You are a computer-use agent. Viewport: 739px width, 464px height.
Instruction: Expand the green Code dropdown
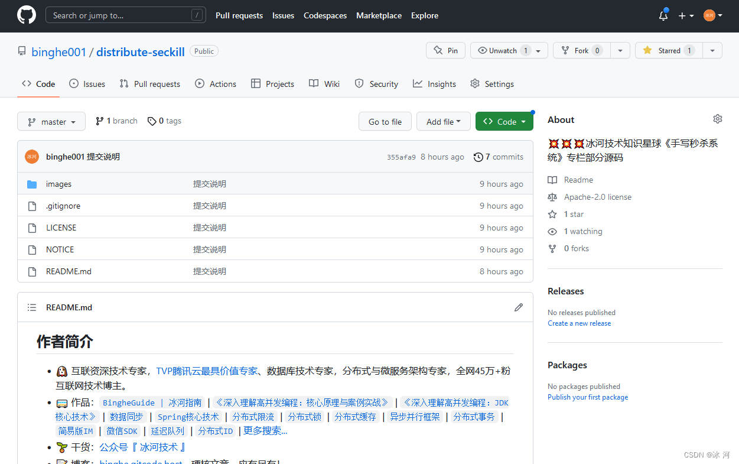click(504, 121)
